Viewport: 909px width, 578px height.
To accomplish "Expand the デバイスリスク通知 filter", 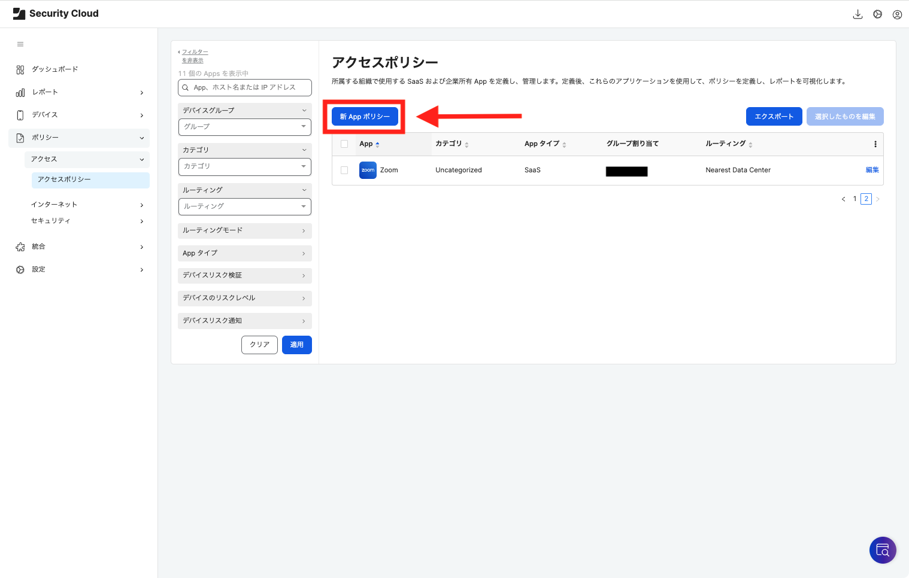I will click(245, 321).
